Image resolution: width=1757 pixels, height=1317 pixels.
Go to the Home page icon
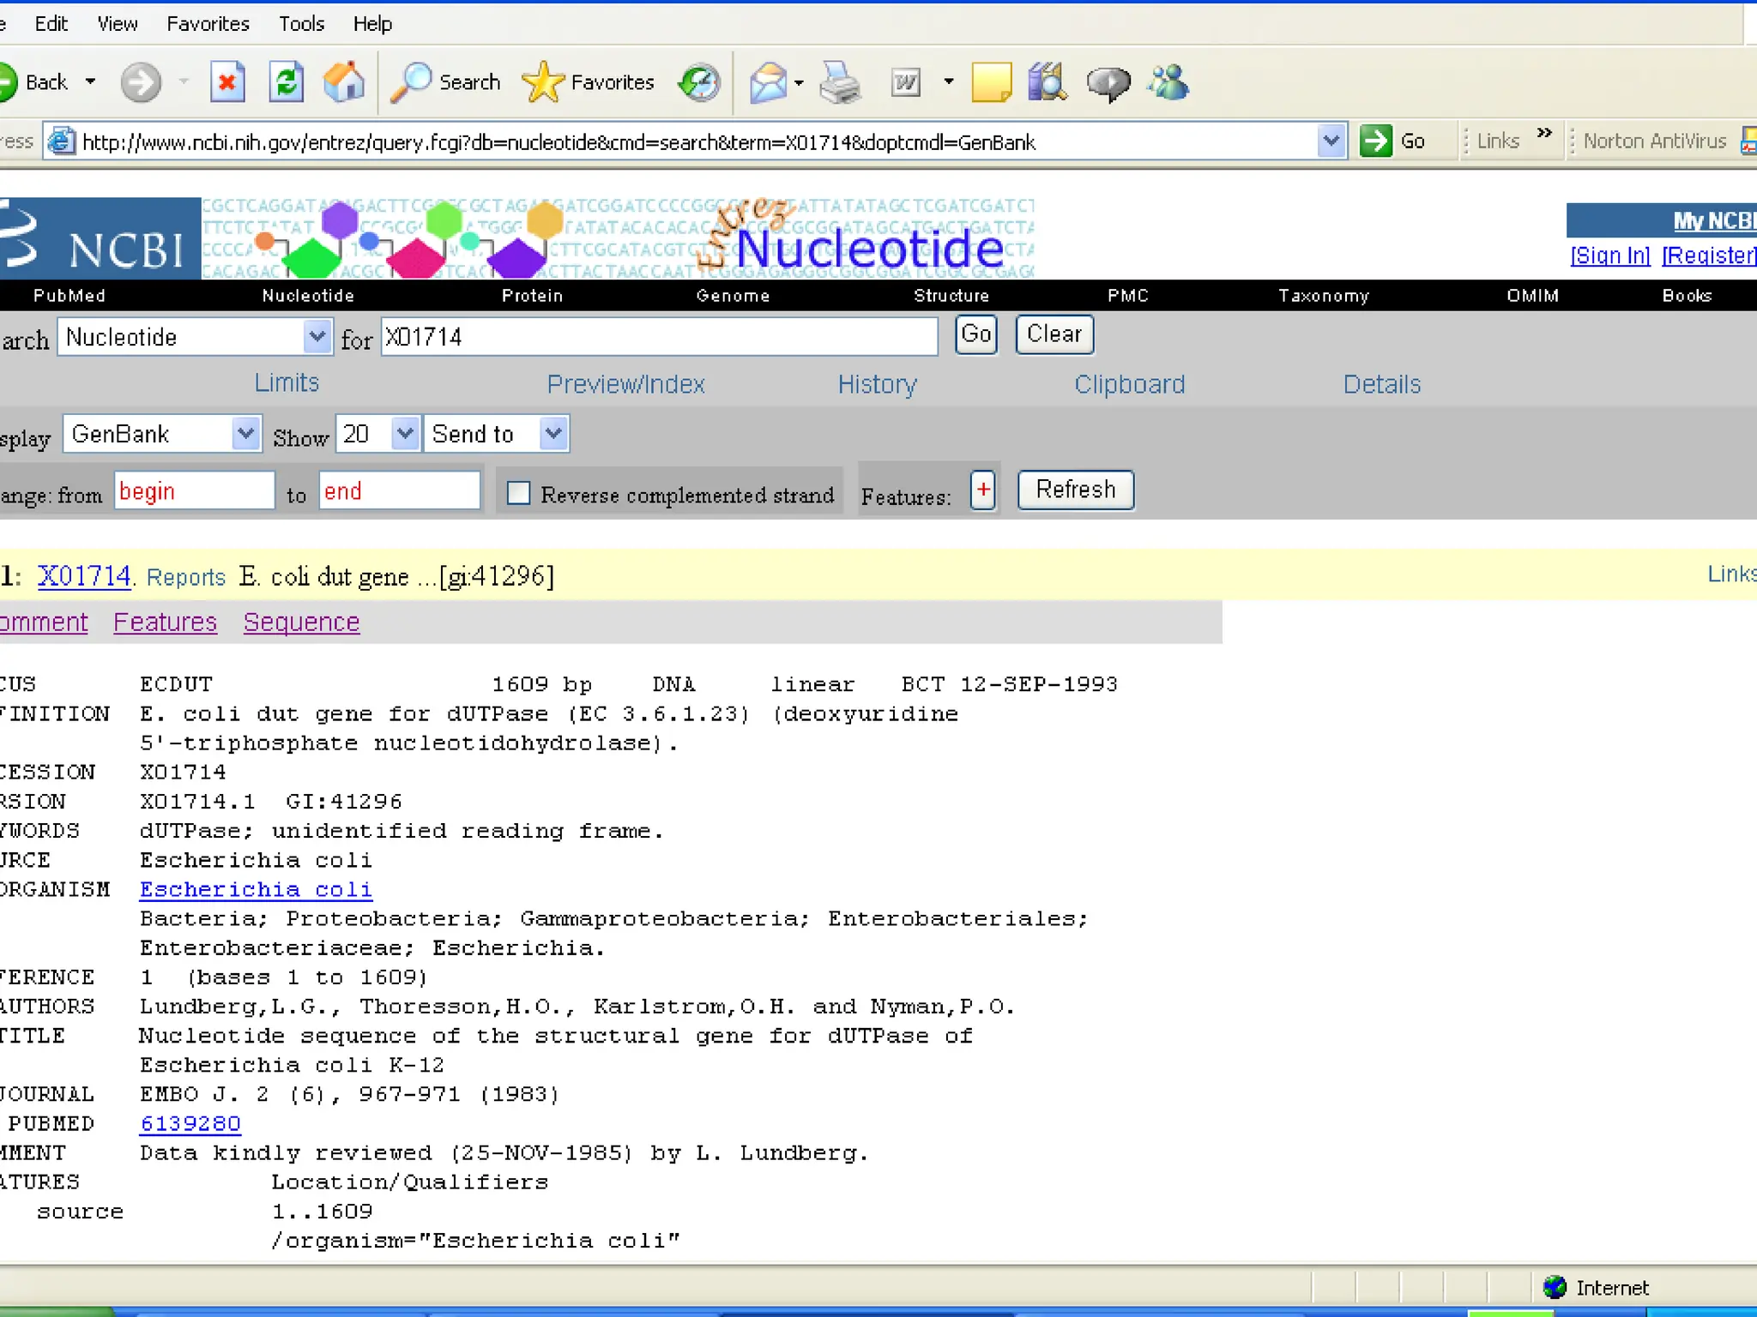[x=344, y=83]
